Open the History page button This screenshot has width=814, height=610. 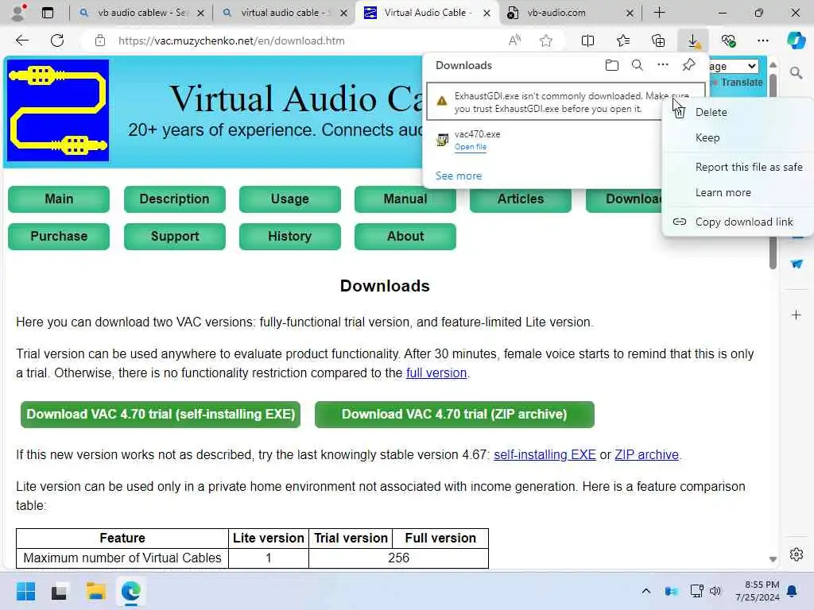289,236
